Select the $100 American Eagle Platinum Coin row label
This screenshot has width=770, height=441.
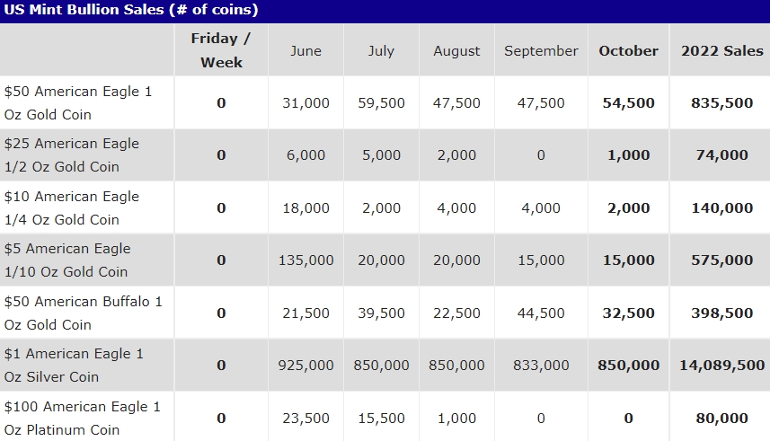82,418
